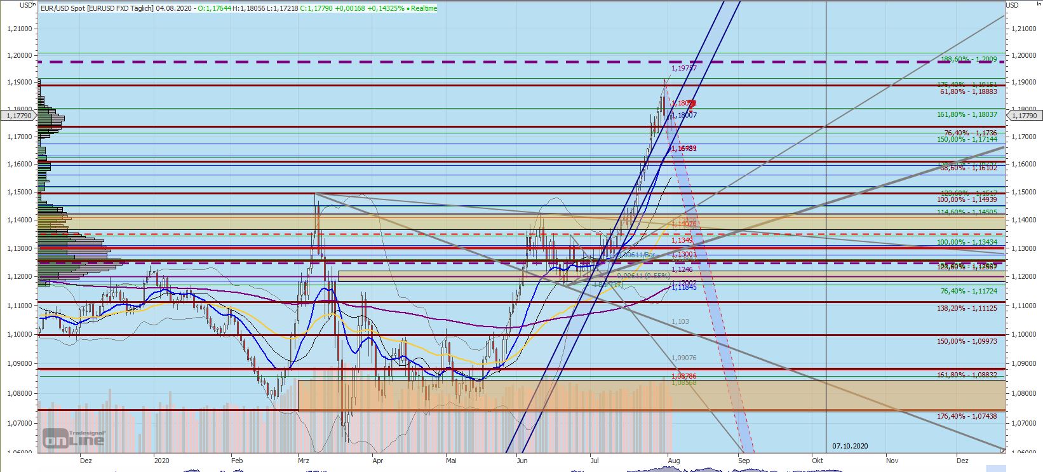Click the price label '1,1246'
This screenshot has height=472, width=1043.
tap(682, 269)
